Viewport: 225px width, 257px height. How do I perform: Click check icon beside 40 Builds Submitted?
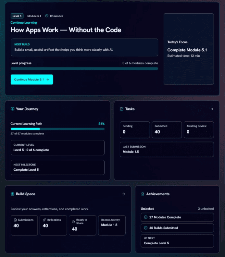point(145,228)
